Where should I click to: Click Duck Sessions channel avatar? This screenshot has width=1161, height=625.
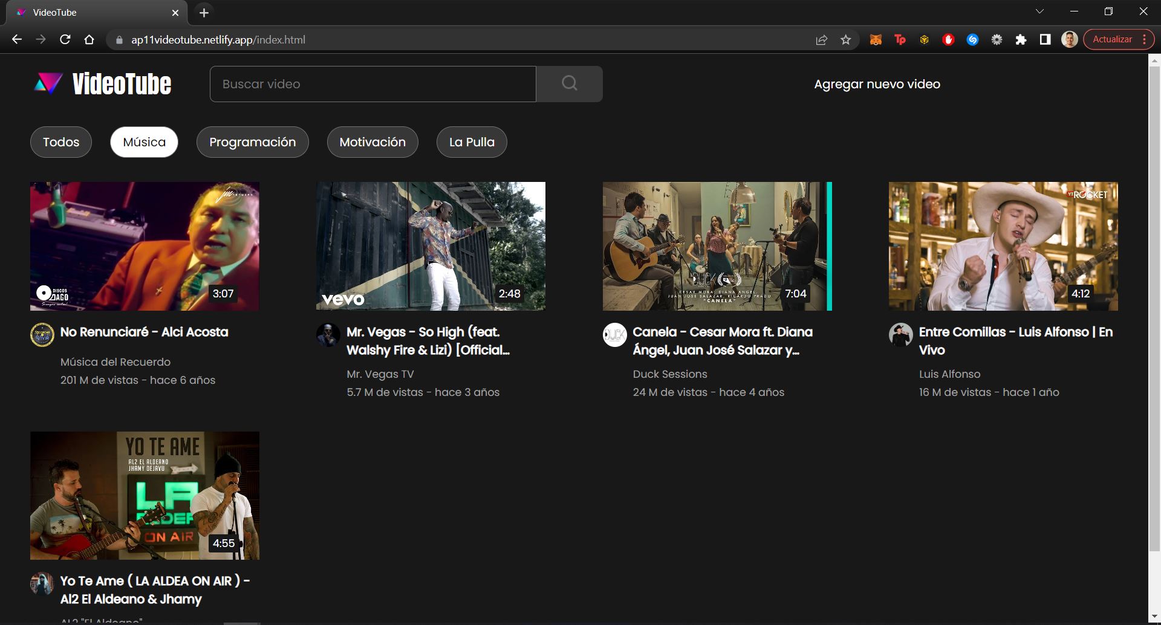click(615, 335)
